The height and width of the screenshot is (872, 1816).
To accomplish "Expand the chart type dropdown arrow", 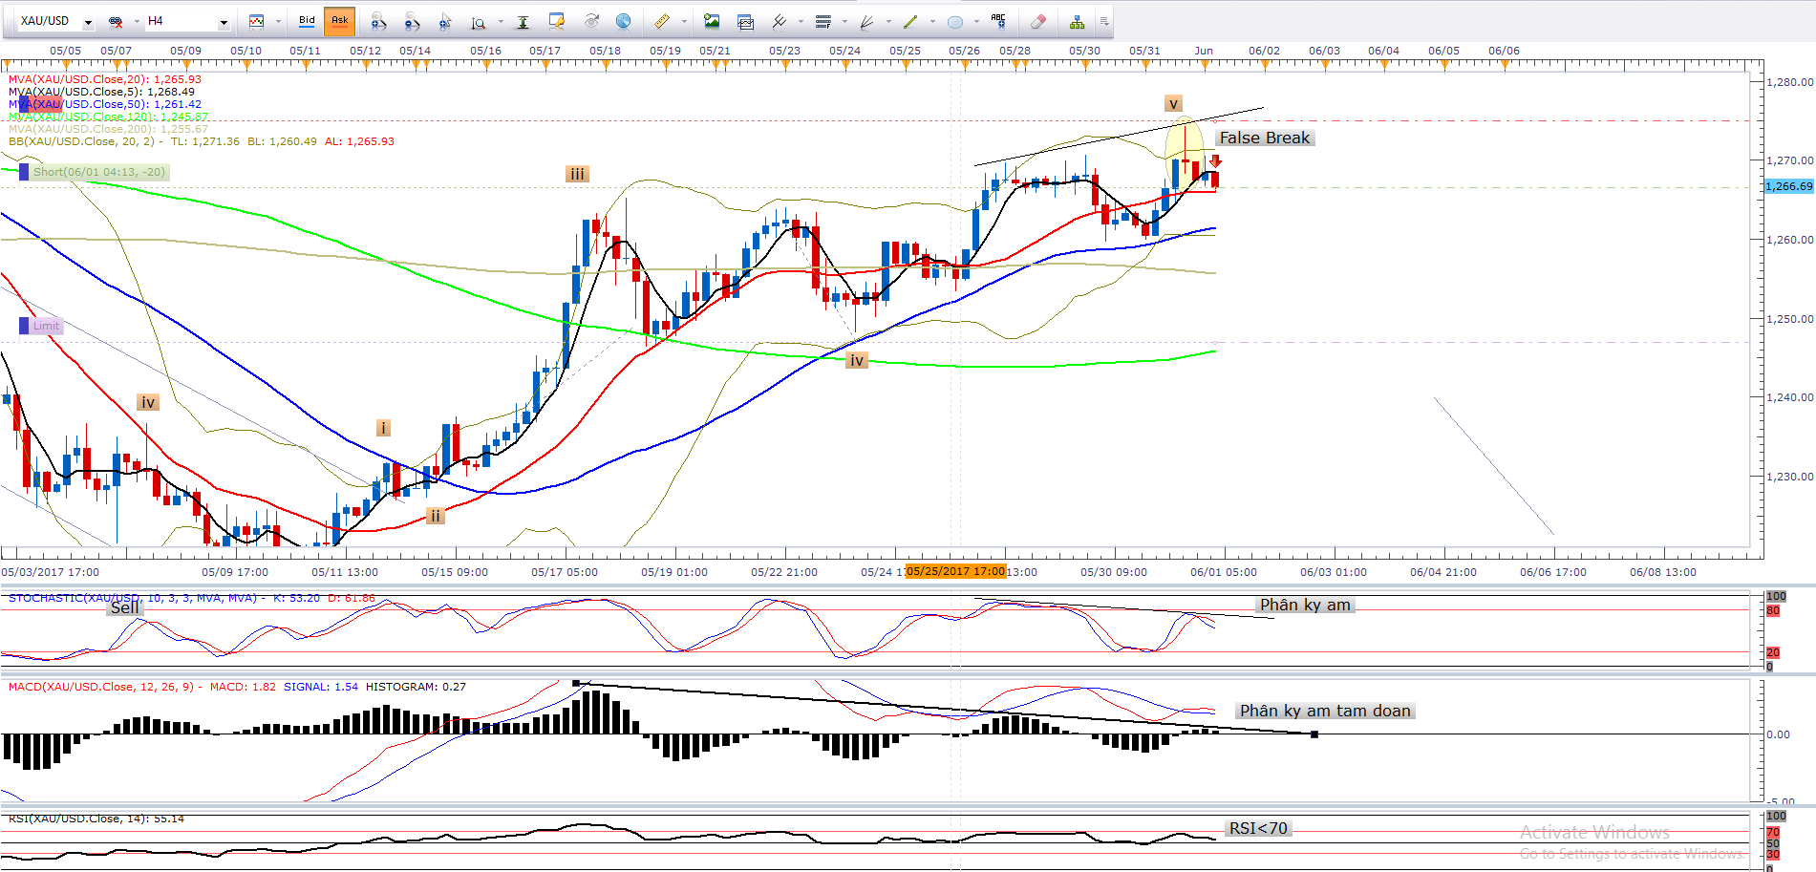I will pos(278,21).
